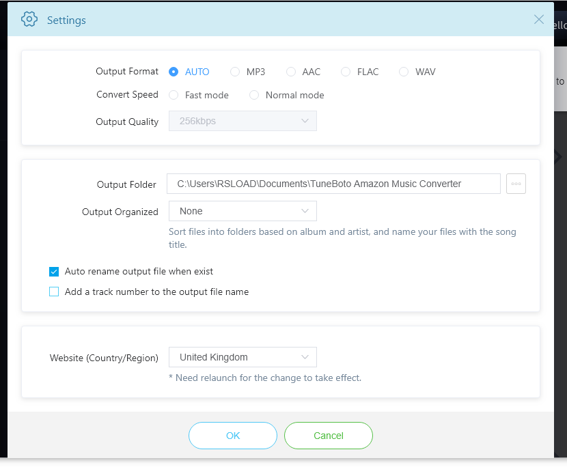Viewport: 567px width, 467px height.
Task: Close the Settings dialog with X icon
Action: [539, 20]
